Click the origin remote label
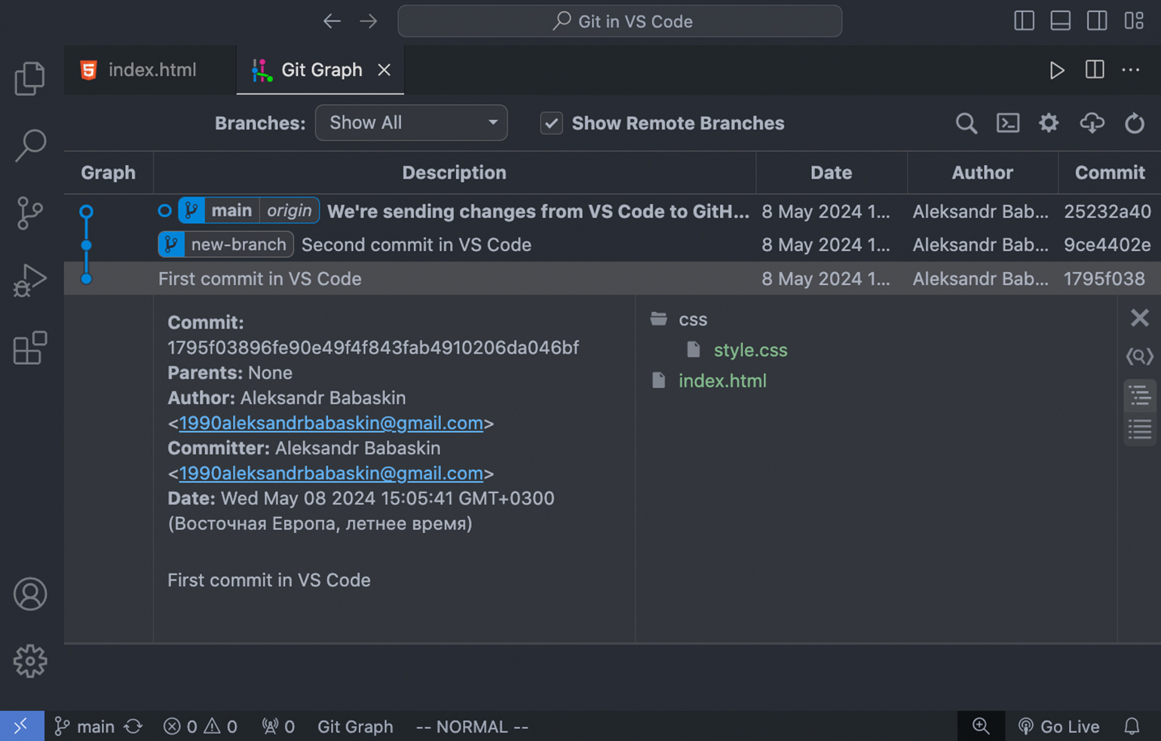 click(x=289, y=210)
